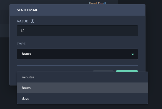Click the gray button peeking above list
The height and width of the screenshot is (109, 162).
click(x=103, y=71)
